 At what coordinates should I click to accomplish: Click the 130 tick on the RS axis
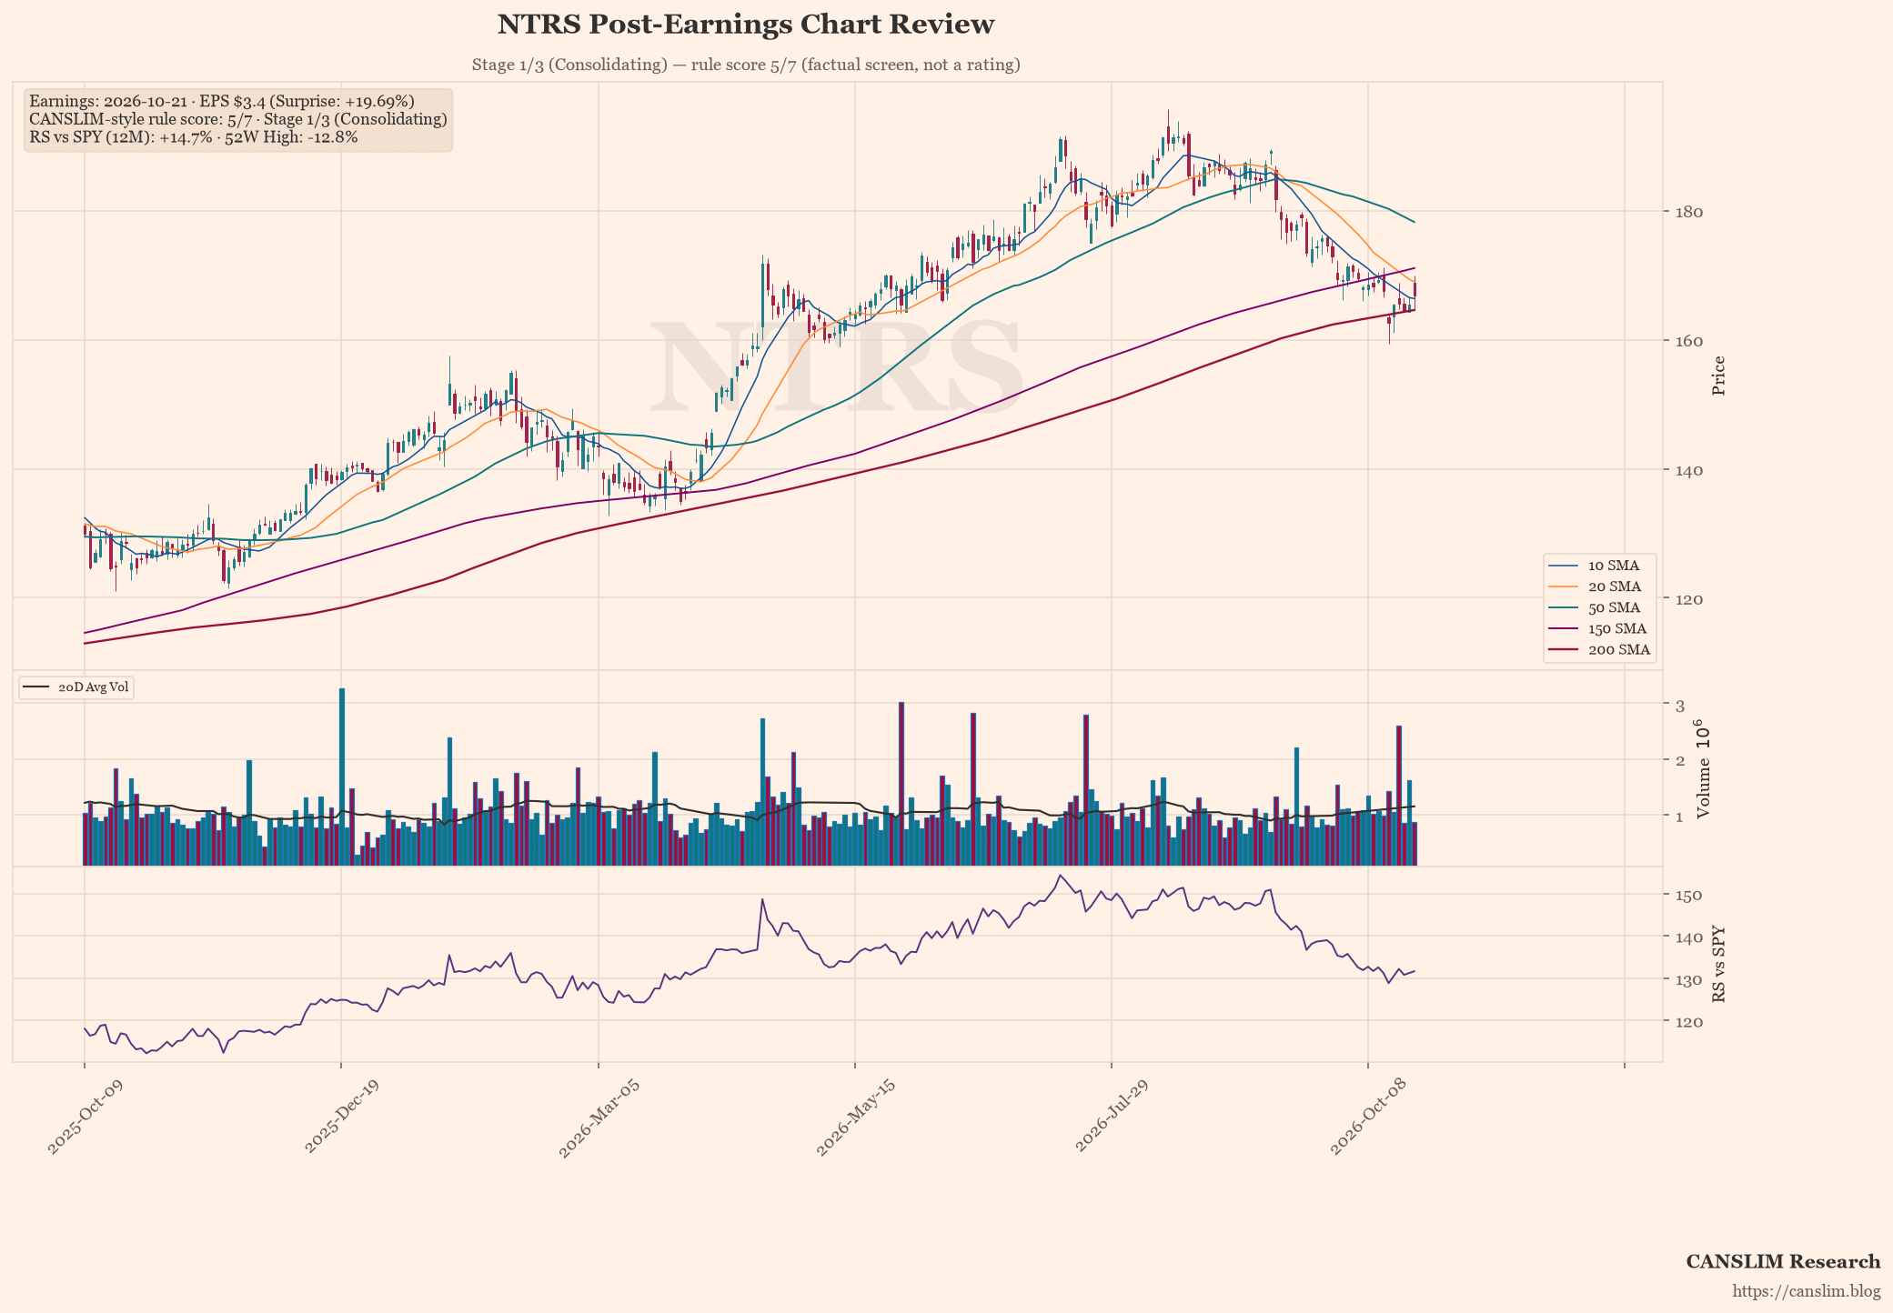pos(1690,980)
